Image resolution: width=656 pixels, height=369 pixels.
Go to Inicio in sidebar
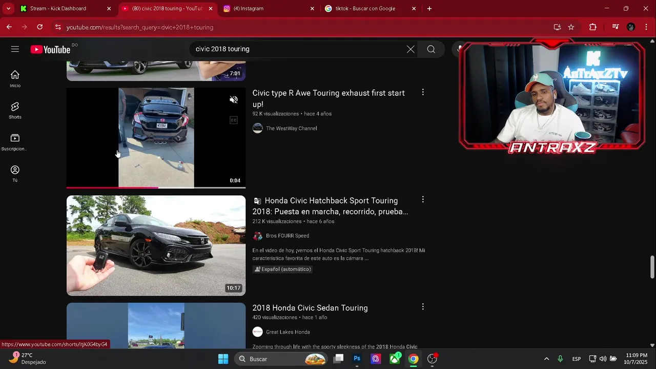[x=15, y=79]
